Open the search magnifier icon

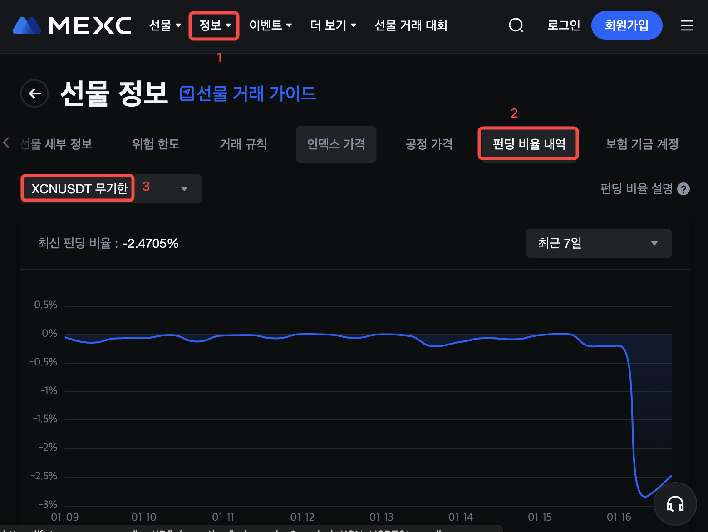coord(516,25)
